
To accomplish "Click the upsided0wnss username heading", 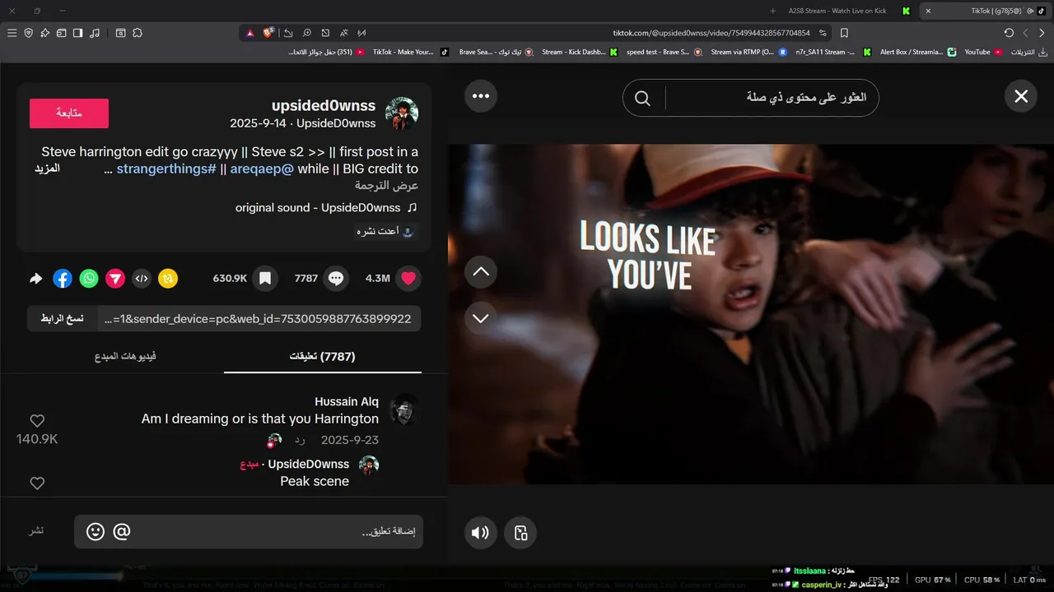I will tap(324, 106).
